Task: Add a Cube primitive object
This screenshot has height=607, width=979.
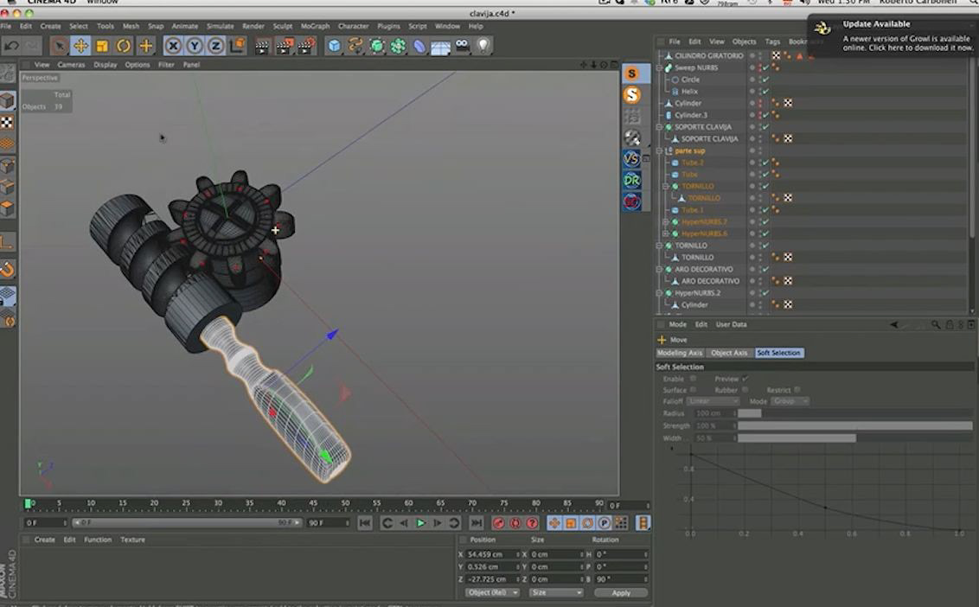Action: pyautogui.click(x=335, y=46)
